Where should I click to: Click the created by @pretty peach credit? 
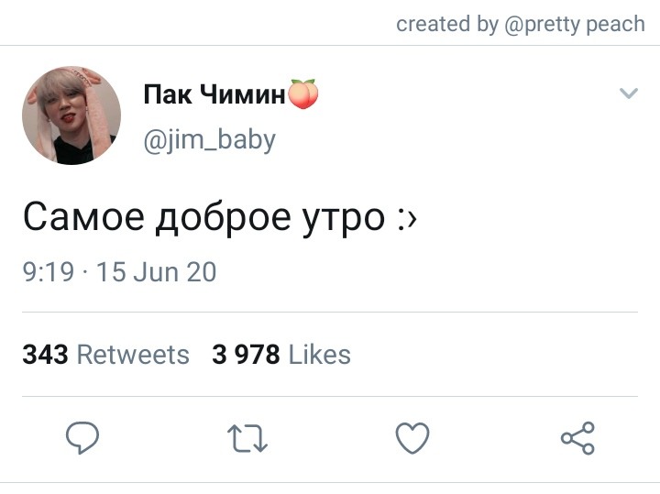(x=521, y=24)
